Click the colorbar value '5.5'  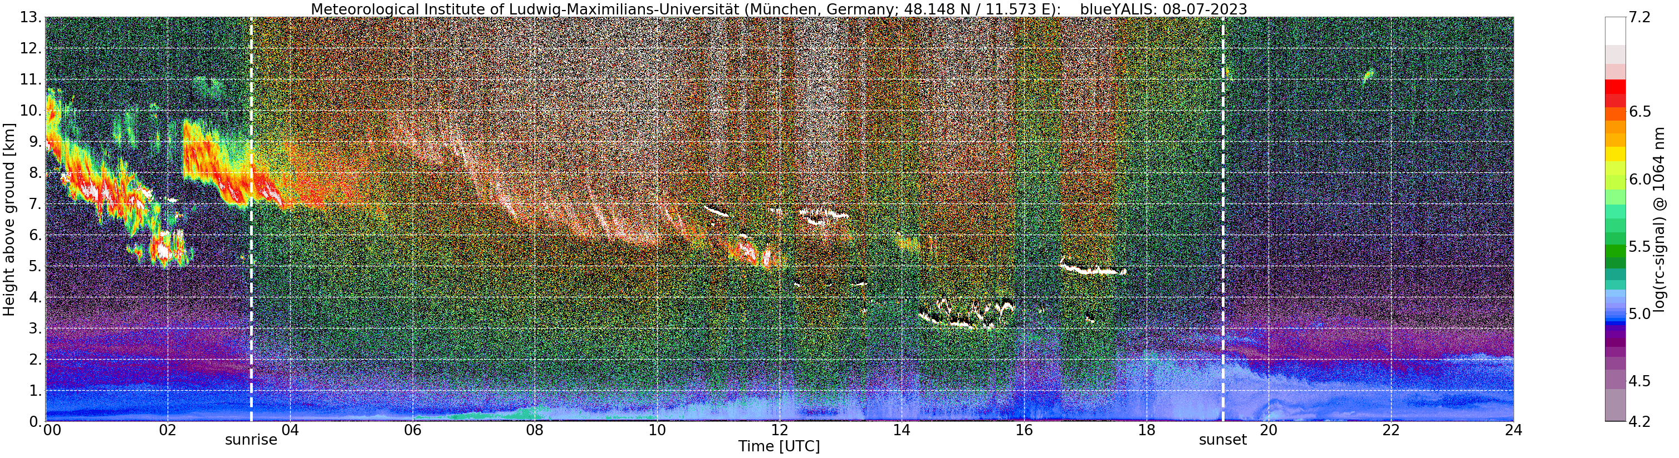coord(1640,247)
